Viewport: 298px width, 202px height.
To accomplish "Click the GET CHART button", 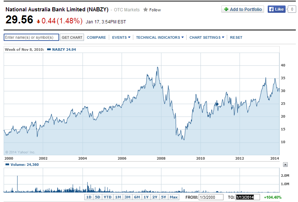I will pos(72,37).
